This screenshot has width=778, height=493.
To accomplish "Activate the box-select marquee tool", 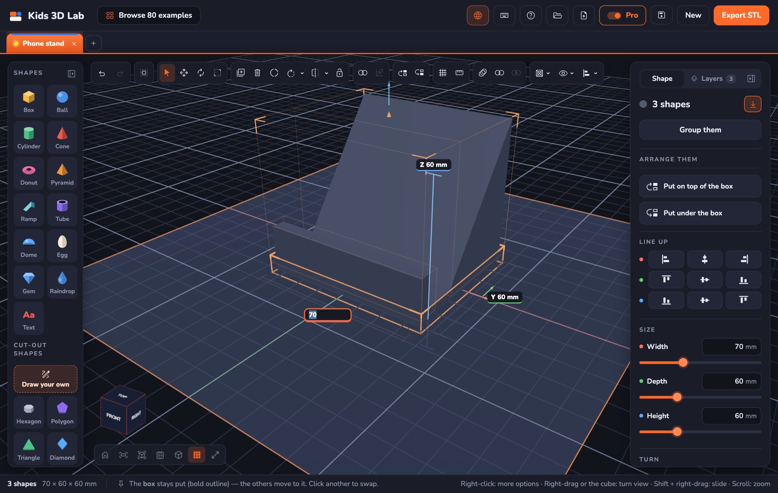I will tap(217, 73).
